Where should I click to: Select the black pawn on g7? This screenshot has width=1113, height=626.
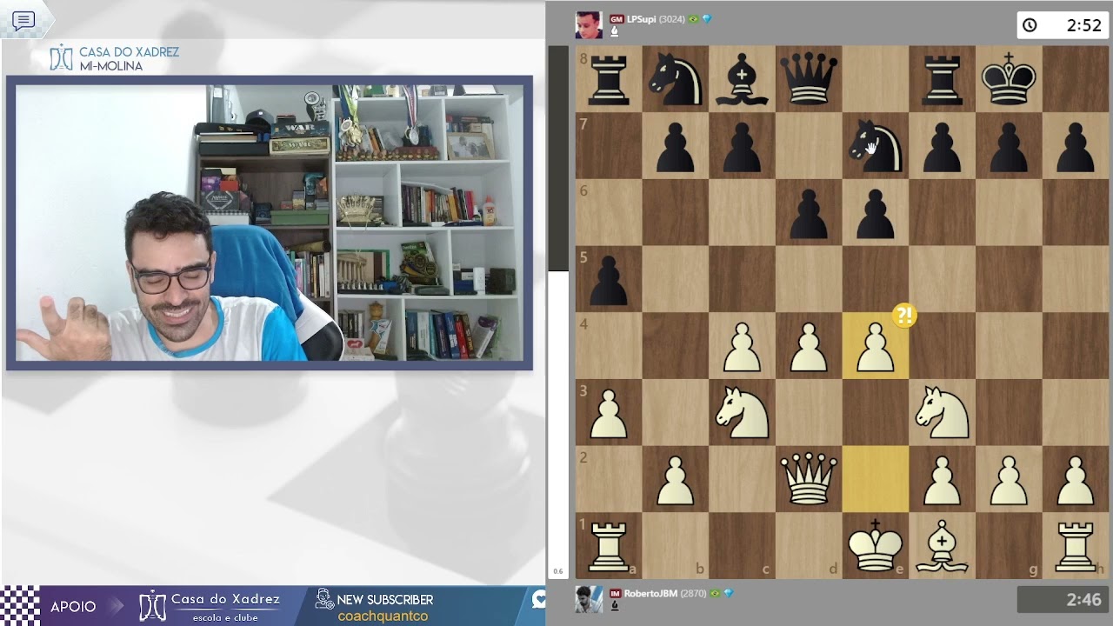tap(1009, 146)
